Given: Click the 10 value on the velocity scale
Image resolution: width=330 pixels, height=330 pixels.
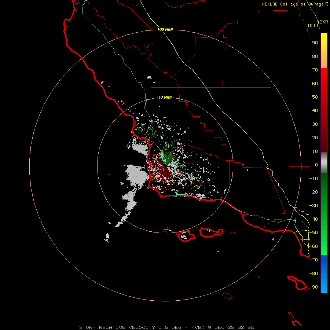Looking at the screenshot, I should [x=315, y=151].
